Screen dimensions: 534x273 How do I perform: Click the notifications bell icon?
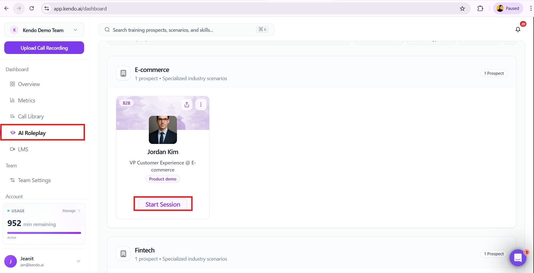pyautogui.click(x=518, y=30)
